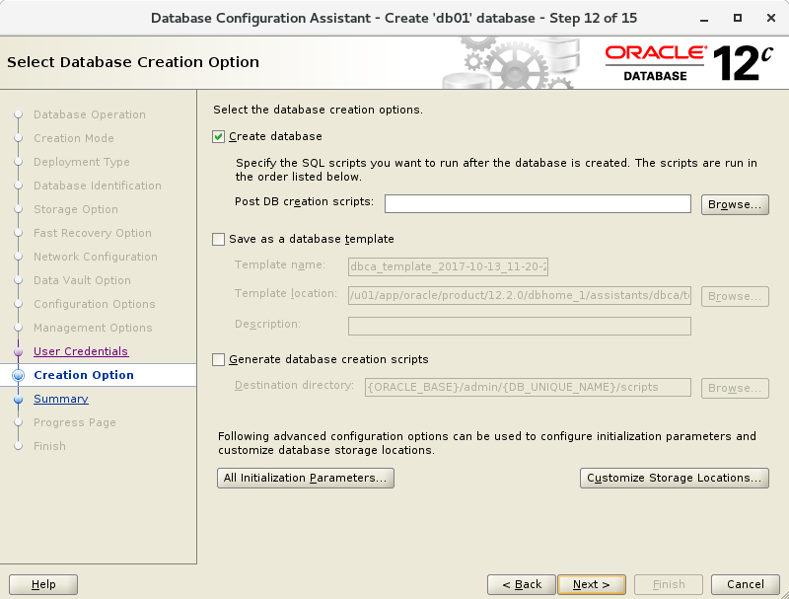Screen dimensions: 789x599
Task: Click the 'Creation Mode' step label
Action: 74,138
